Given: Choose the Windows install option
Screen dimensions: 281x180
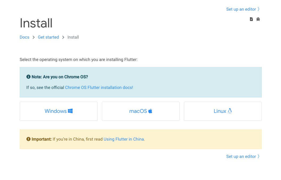Looking at the screenshot, I should pyautogui.click(x=59, y=111).
